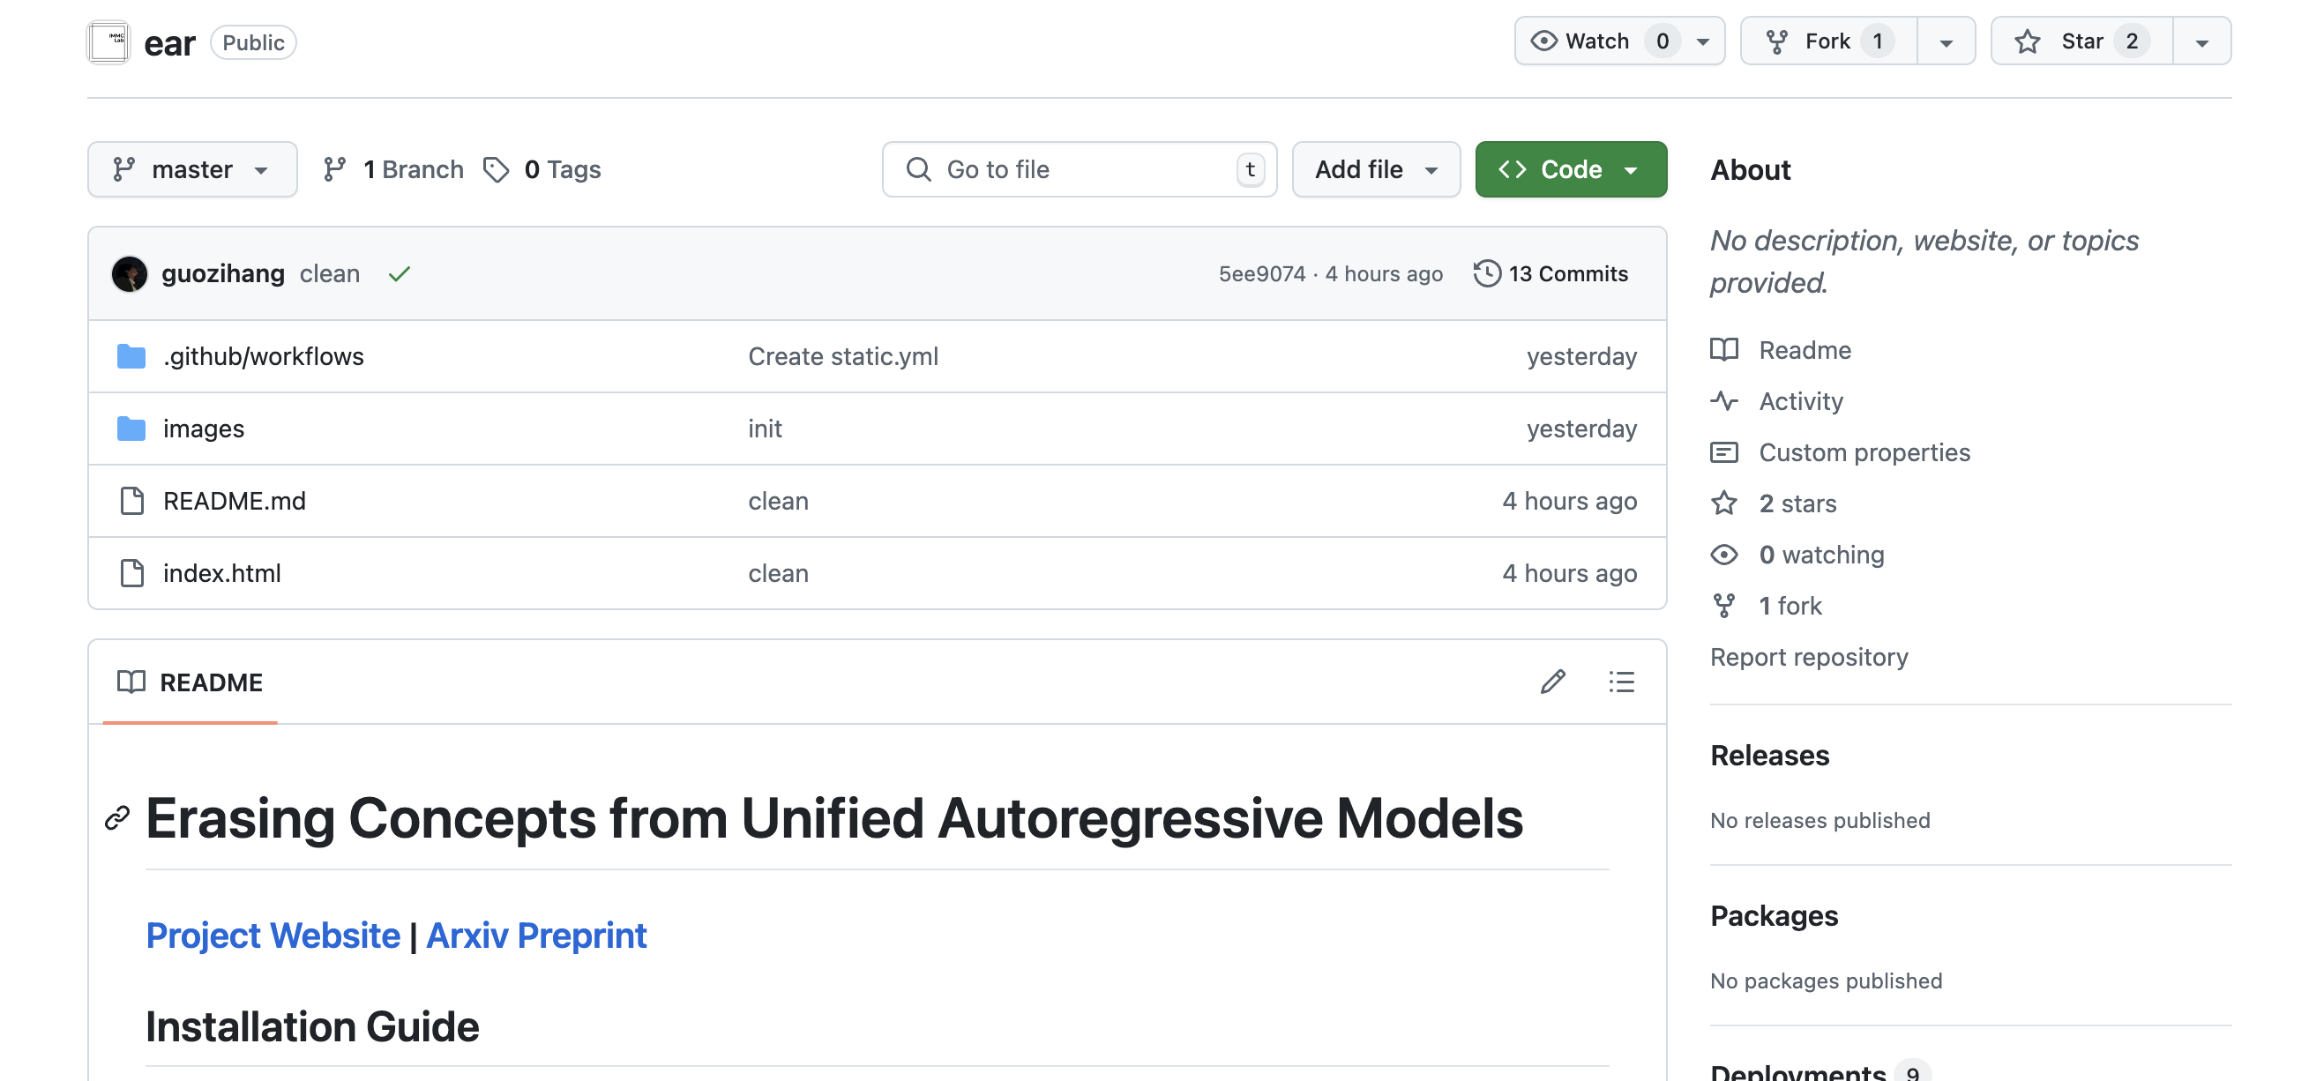The height and width of the screenshot is (1081, 2309).
Task: Open the images folder name
Action: click(204, 429)
